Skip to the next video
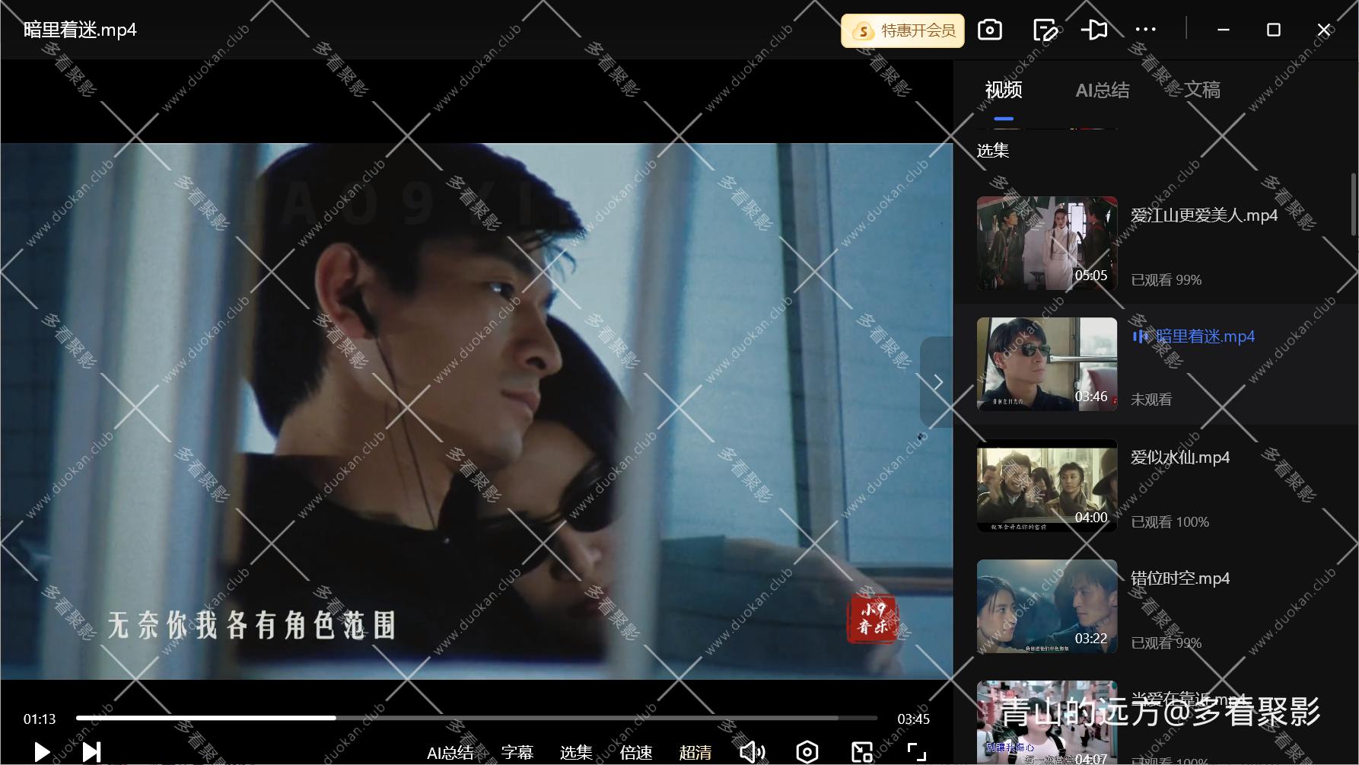Viewport: 1359px width, 765px height. point(91,752)
